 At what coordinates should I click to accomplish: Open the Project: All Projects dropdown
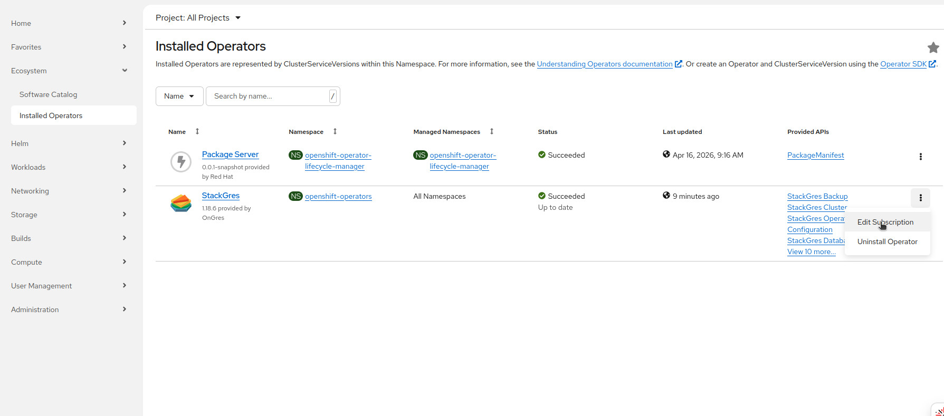198,17
